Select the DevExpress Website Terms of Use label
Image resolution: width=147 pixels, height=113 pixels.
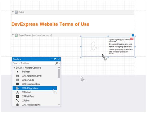50,24
